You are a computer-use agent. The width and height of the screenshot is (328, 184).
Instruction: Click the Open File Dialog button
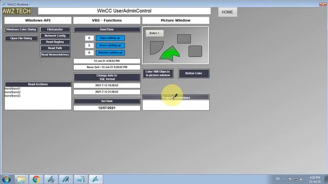coord(21,38)
